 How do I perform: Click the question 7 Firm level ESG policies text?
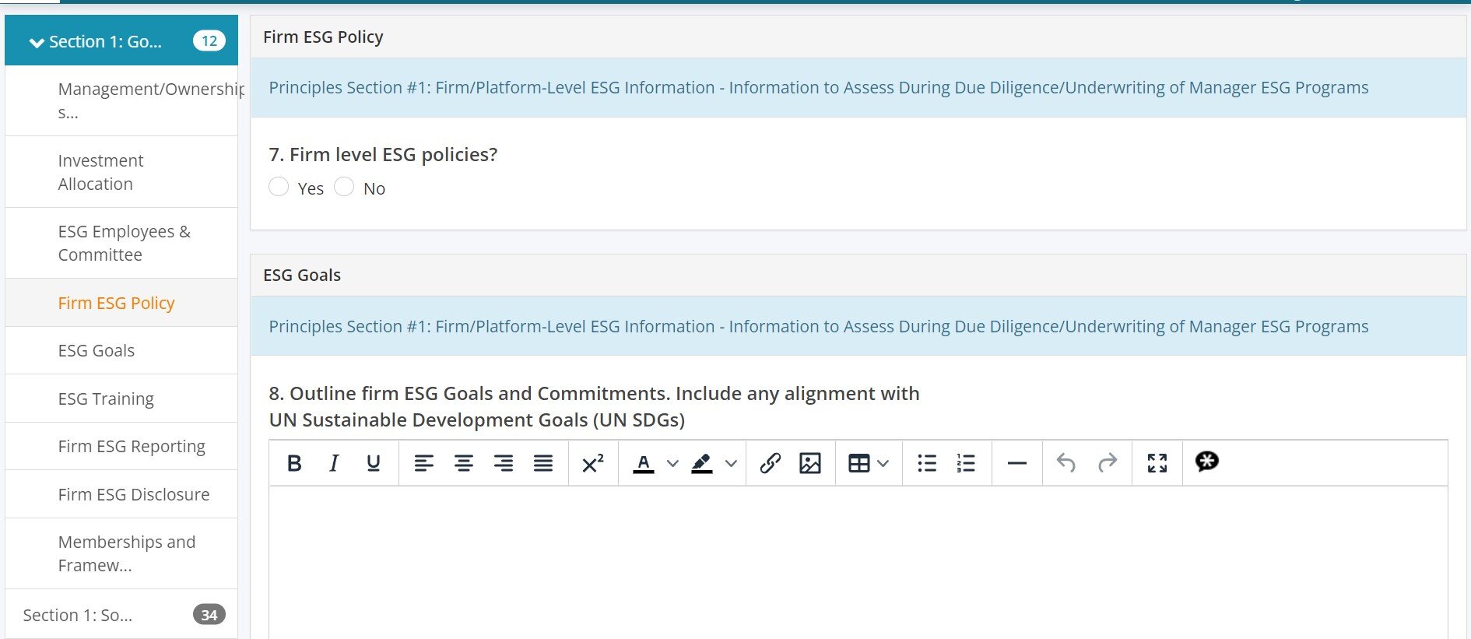coord(383,154)
